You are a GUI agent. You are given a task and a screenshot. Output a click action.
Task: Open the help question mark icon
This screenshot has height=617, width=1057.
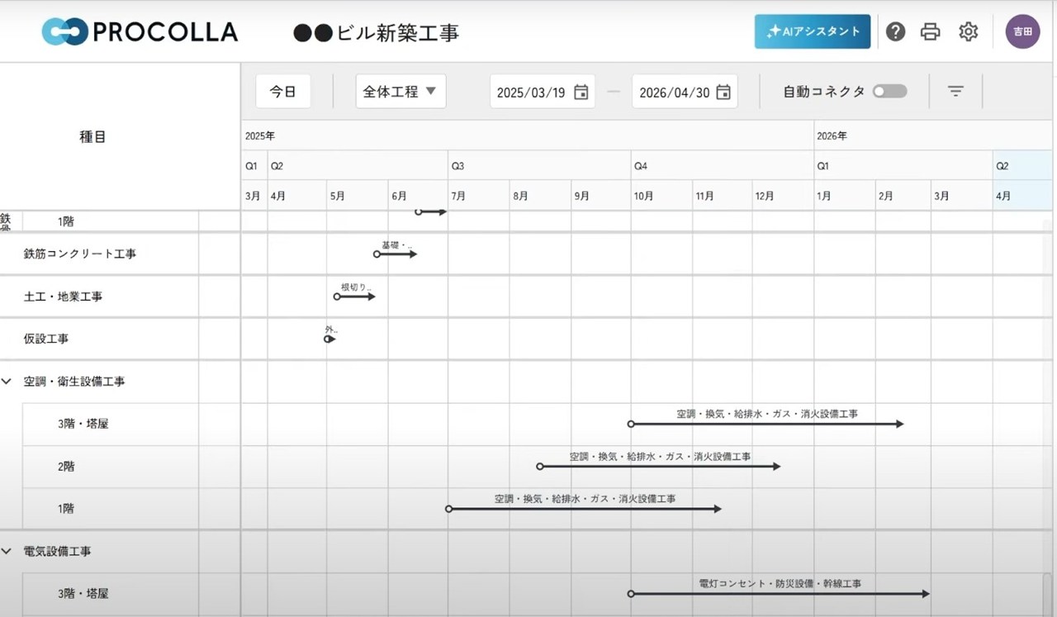[895, 31]
